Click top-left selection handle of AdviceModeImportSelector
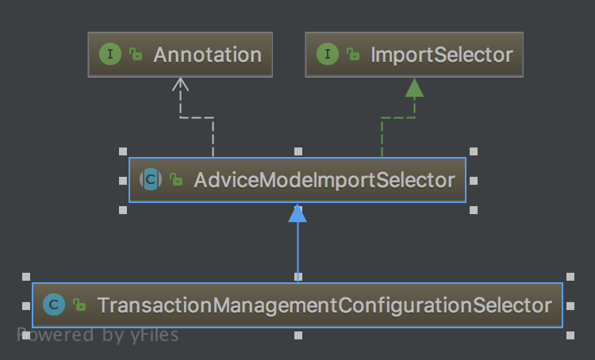The height and width of the screenshot is (360, 595). [122, 151]
